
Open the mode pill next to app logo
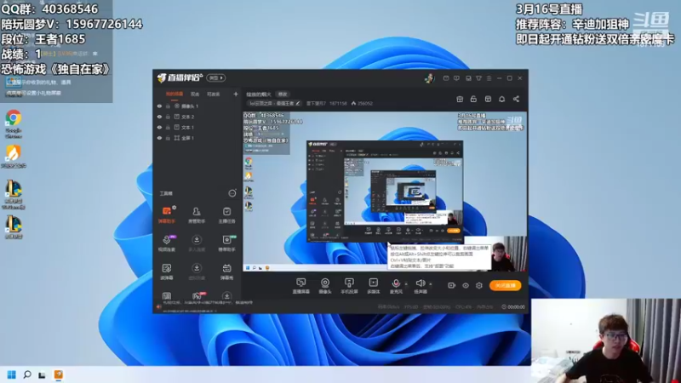coord(216,78)
